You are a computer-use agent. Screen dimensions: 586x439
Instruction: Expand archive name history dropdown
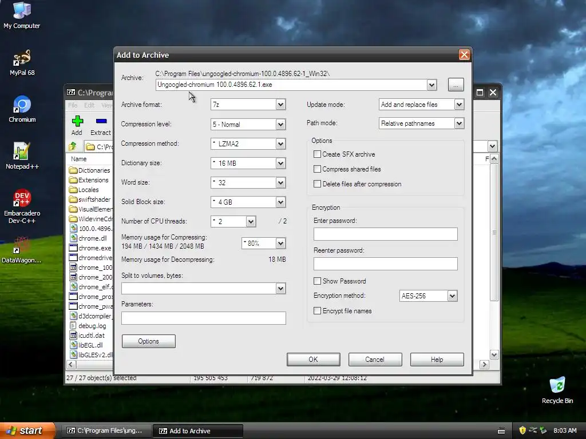pyautogui.click(x=431, y=85)
